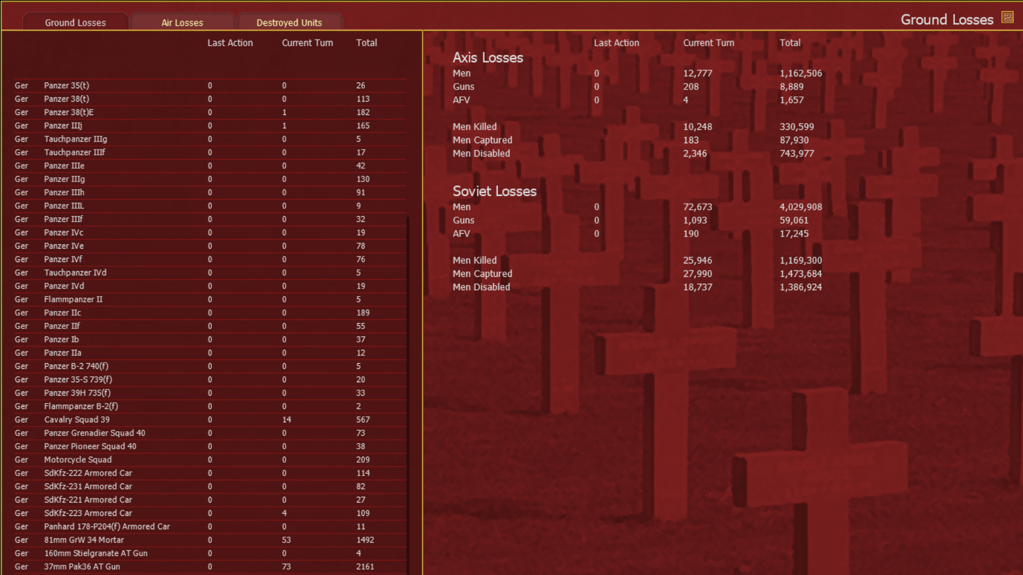
Task: Switch to the Air Losses tab
Action: [182, 22]
